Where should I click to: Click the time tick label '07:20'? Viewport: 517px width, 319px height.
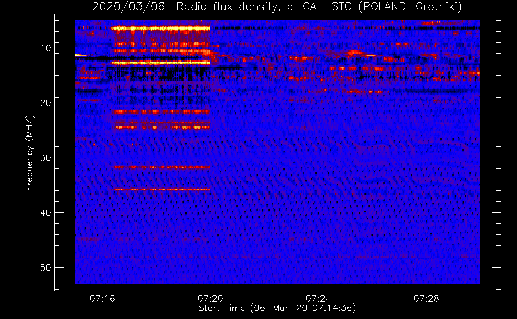click(210, 299)
